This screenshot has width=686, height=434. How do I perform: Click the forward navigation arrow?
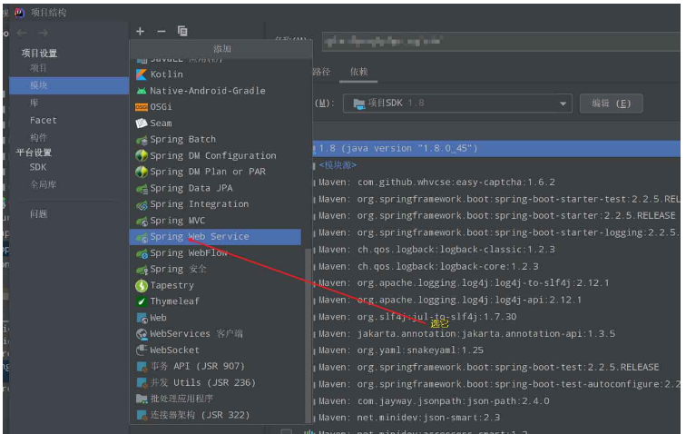point(43,33)
